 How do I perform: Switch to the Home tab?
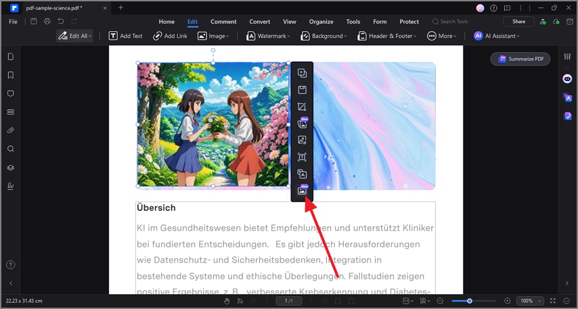(166, 22)
